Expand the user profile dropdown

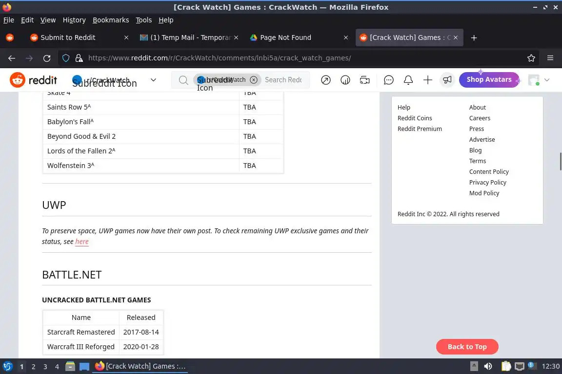tap(546, 80)
